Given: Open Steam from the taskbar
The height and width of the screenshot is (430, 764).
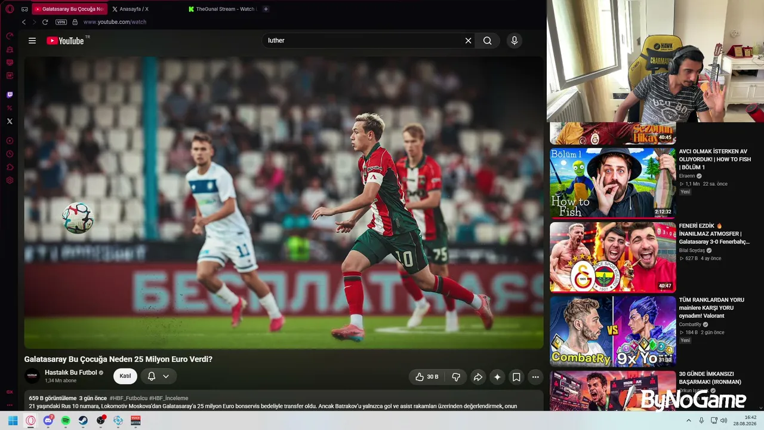Looking at the screenshot, I should (83, 420).
